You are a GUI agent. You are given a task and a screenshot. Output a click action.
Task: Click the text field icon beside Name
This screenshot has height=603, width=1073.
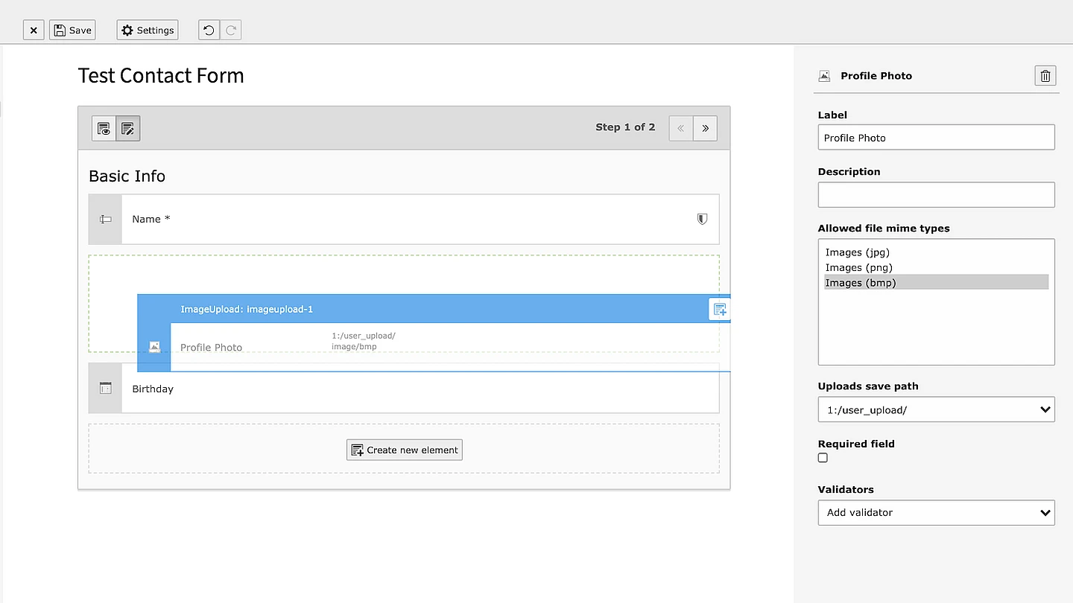point(104,219)
